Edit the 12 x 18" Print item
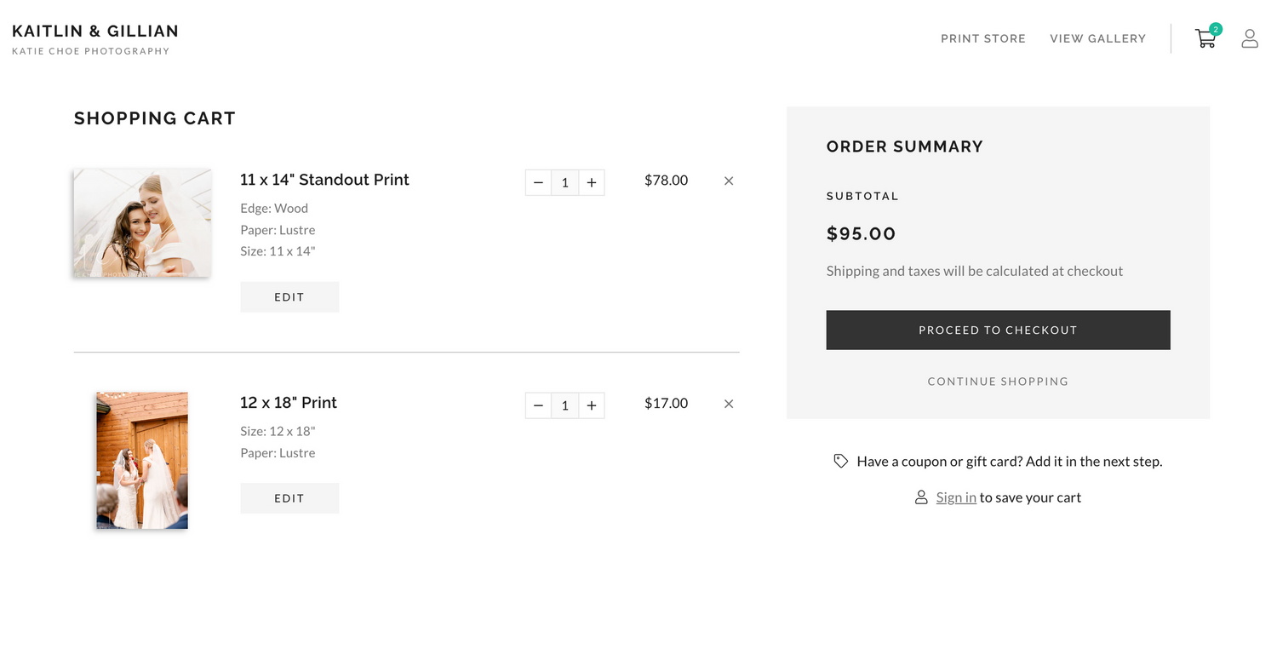 [289, 498]
